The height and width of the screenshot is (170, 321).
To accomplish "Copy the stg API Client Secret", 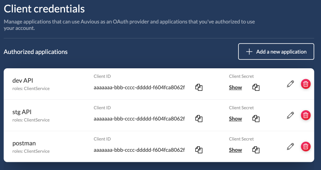I will pyautogui.click(x=256, y=118).
